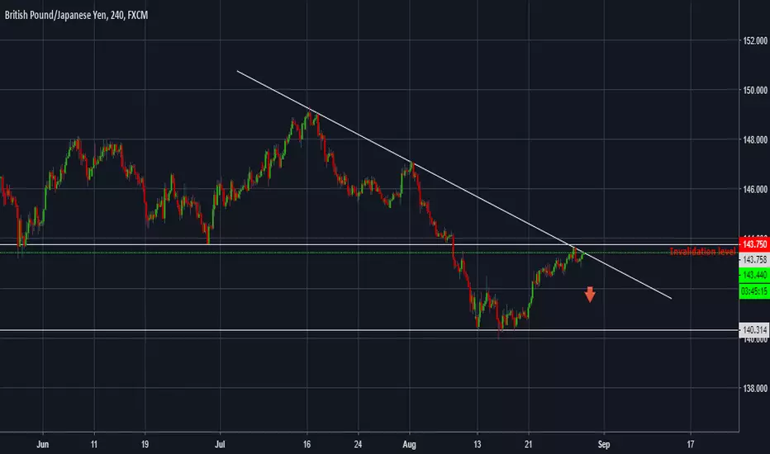
Task: Click the 21 date label on time axis
Action: 528,445
